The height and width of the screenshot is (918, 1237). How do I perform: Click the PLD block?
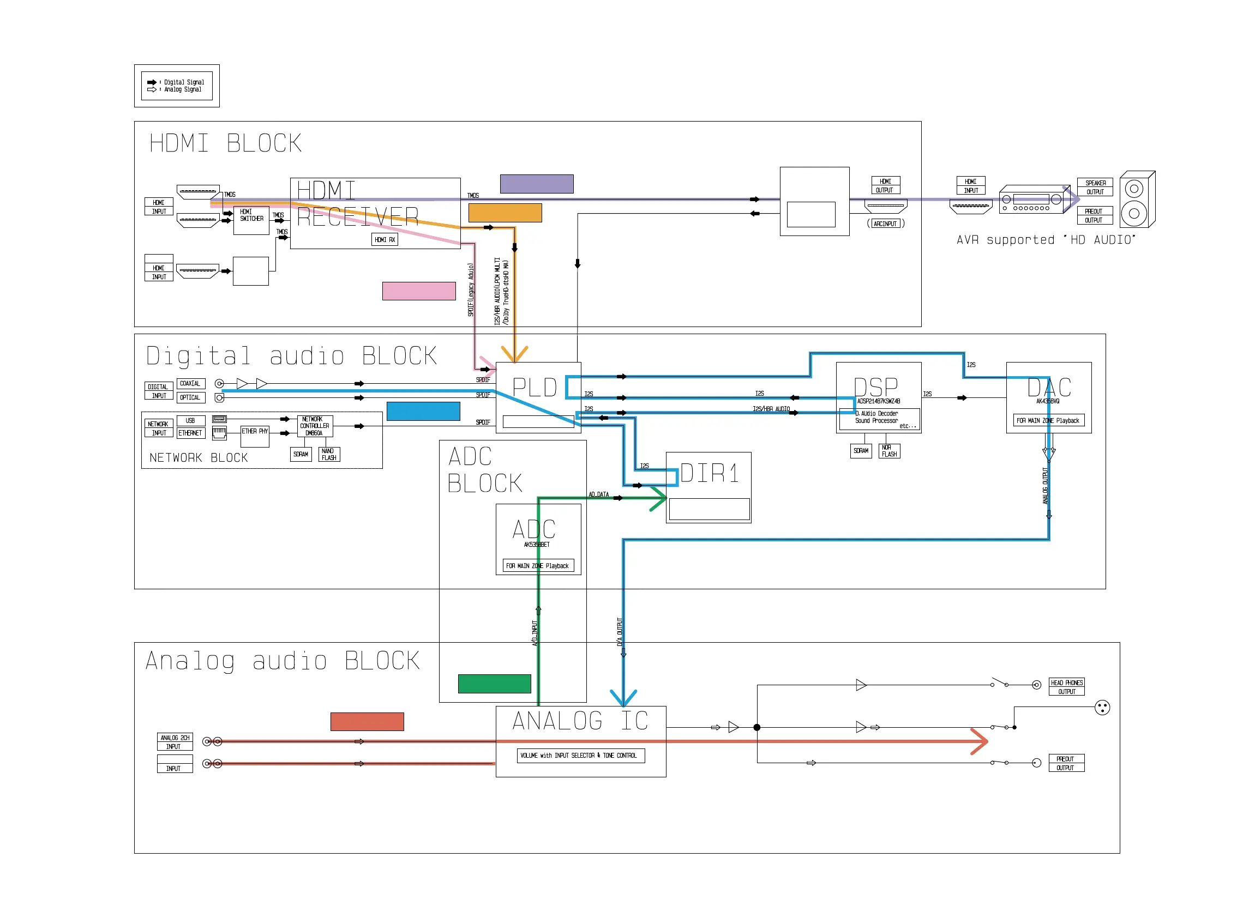coord(534,388)
